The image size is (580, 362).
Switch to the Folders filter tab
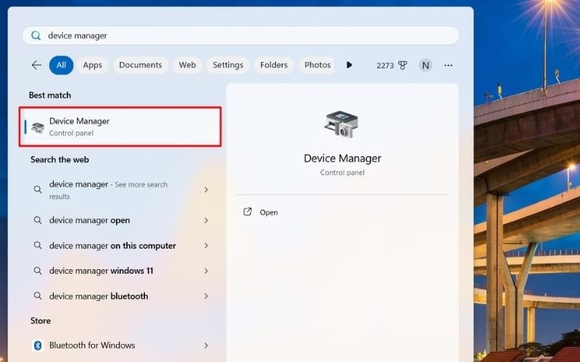click(274, 65)
